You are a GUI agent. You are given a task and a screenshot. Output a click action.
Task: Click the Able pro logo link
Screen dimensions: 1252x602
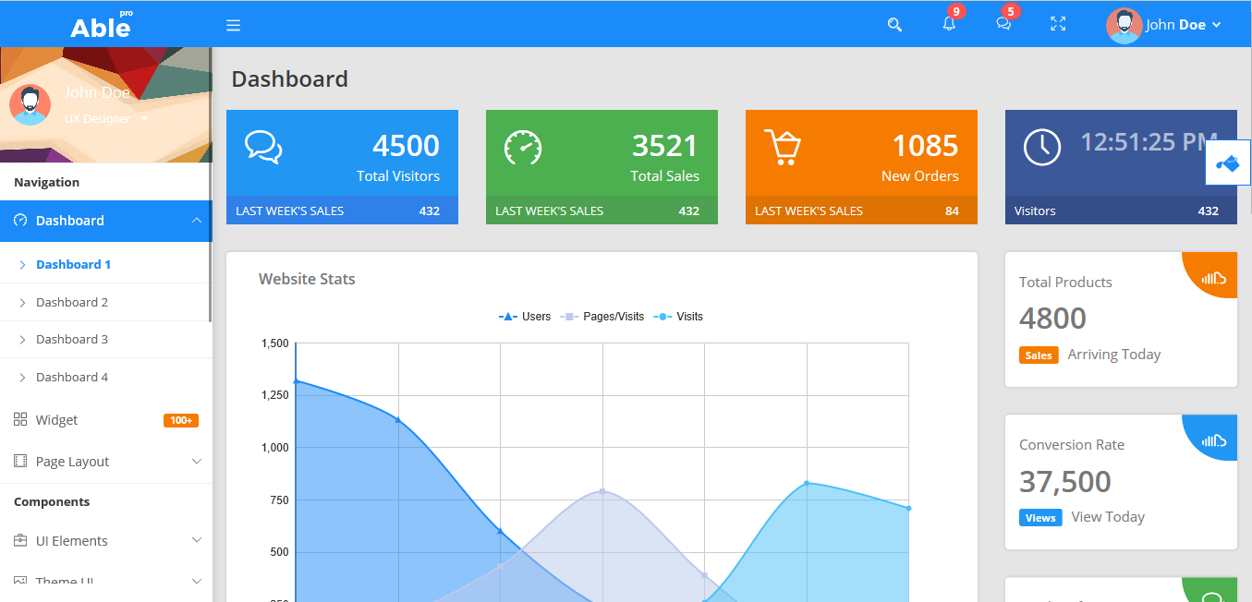(x=101, y=25)
